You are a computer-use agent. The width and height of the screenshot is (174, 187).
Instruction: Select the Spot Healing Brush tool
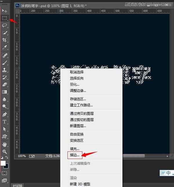pos(5,55)
